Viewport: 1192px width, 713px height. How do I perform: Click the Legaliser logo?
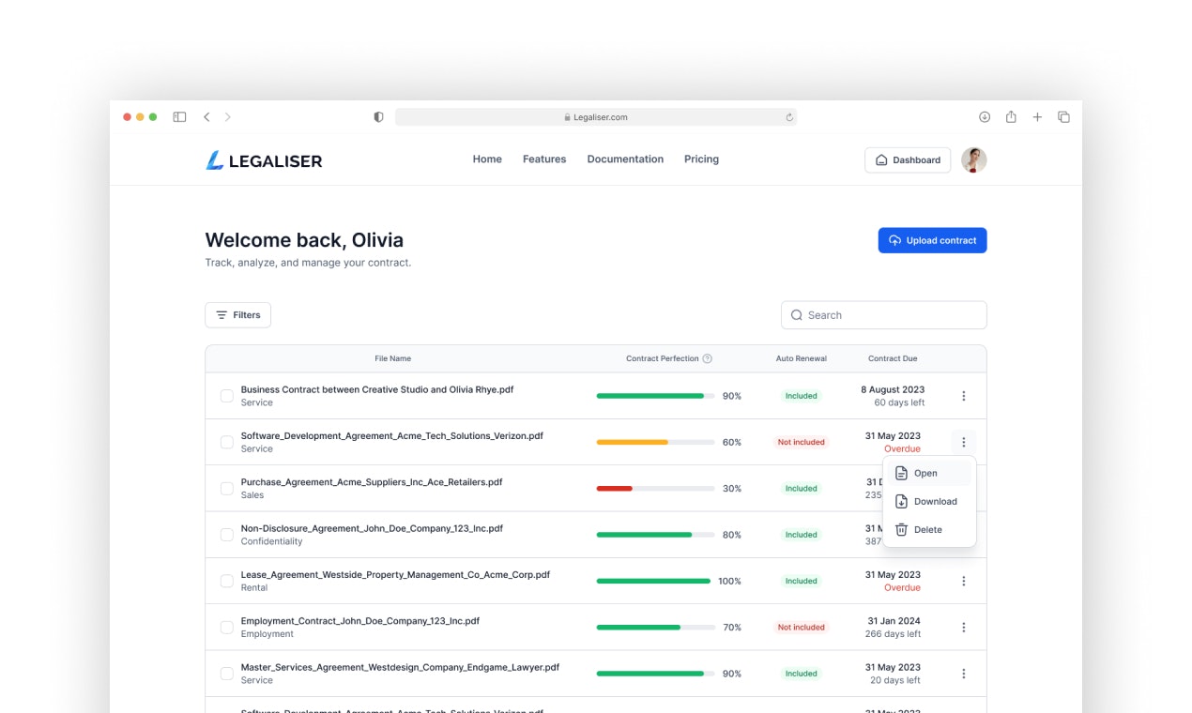(x=264, y=160)
